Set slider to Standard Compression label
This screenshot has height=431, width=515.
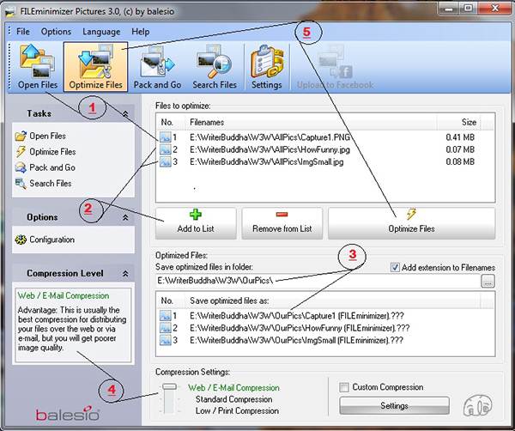click(x=233, y=399)
